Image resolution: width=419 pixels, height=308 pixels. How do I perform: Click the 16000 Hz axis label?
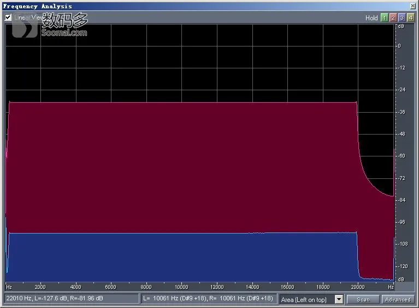coord(287,287)
